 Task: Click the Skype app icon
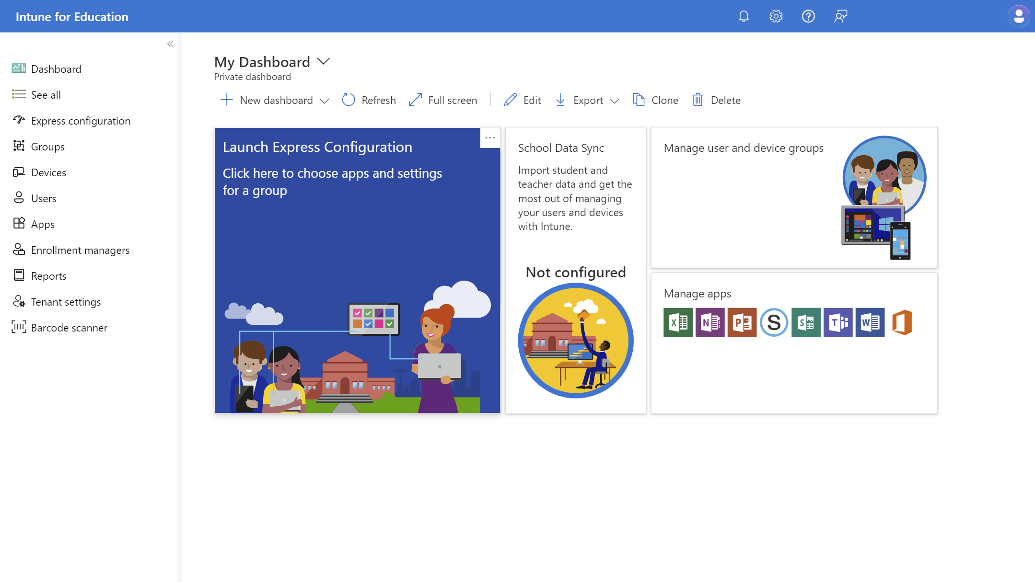(x=774, y=322)
